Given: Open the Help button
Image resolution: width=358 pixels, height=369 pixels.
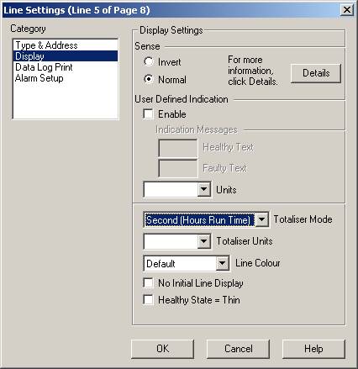Looking at the screenshot, I should (x=313, y=349).
